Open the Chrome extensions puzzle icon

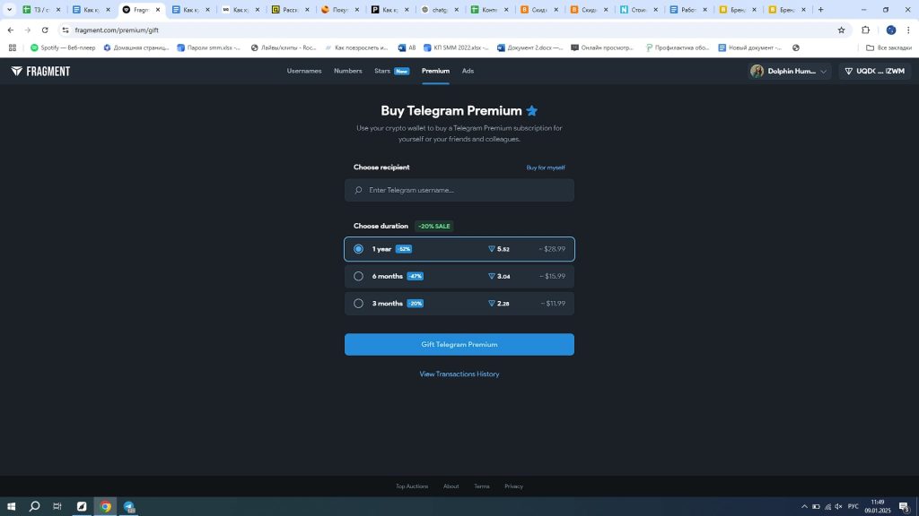tap(866, 30)
